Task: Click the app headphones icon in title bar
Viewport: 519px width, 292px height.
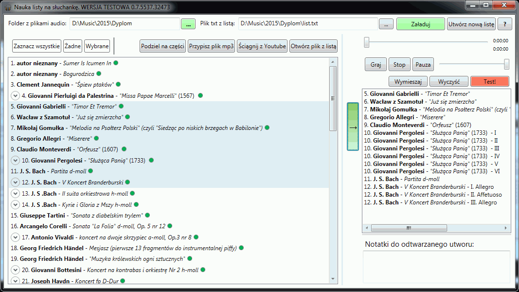Action: pyautogui.click(x=7, y=7)
